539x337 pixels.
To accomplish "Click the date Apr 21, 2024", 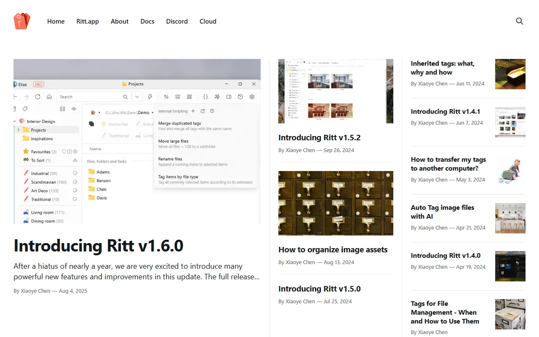I will 471,228.
